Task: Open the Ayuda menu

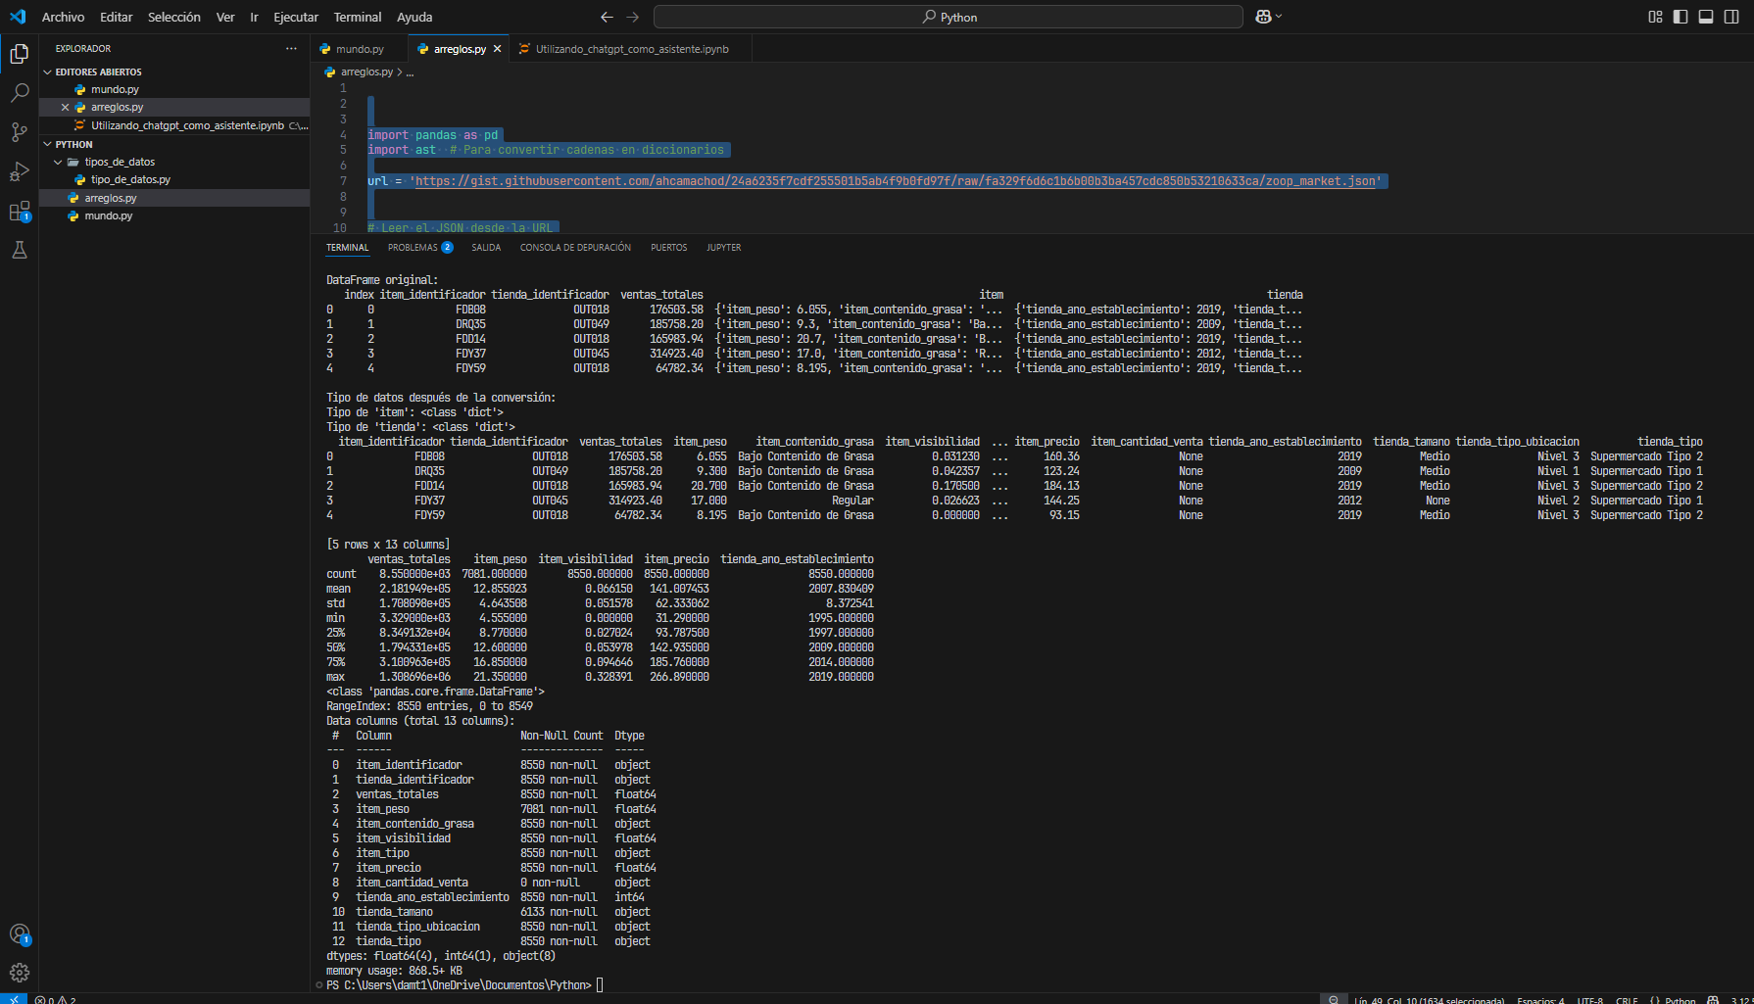Action: click(x=414, y=17)
